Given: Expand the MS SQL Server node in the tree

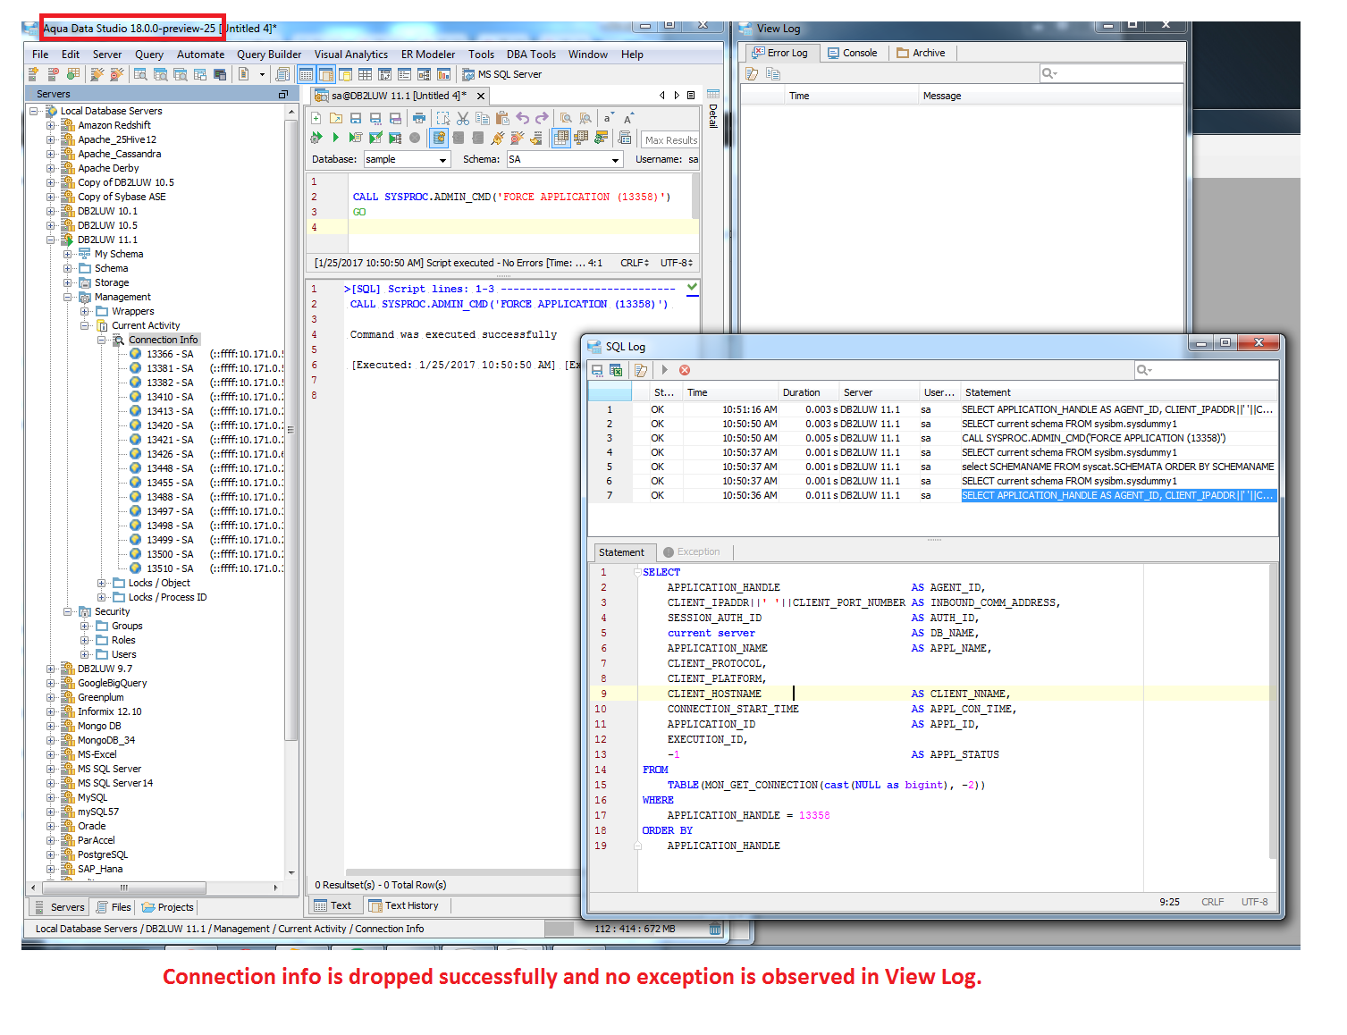Looking at the screenshot, I should pos(51,769).
